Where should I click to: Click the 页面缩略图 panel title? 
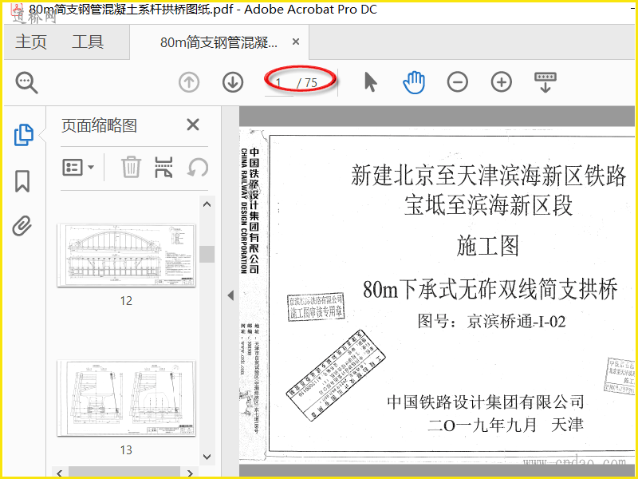(x=99, y=125)
